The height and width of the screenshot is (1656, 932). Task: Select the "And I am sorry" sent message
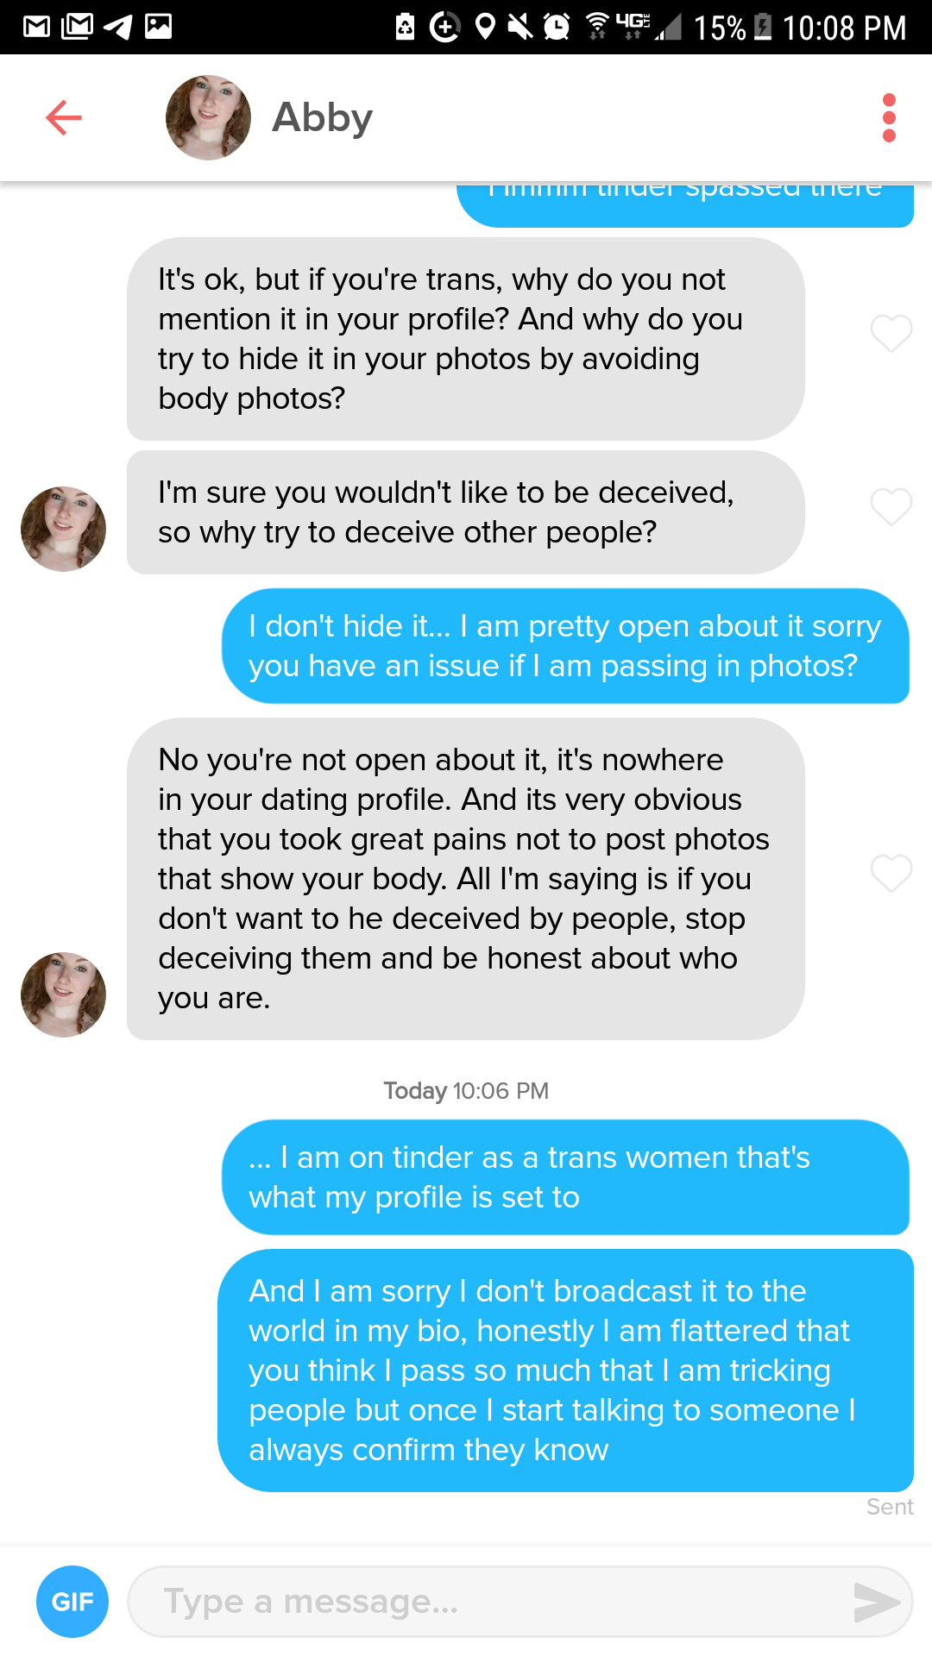pos(565,1370)
